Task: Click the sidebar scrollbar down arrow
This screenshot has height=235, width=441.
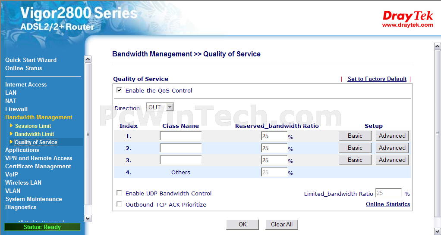Action: click(88, 218)
